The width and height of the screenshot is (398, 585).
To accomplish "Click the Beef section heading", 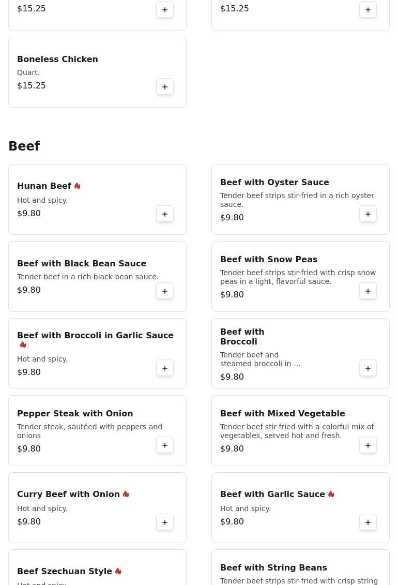I will [x=24, y=146].
